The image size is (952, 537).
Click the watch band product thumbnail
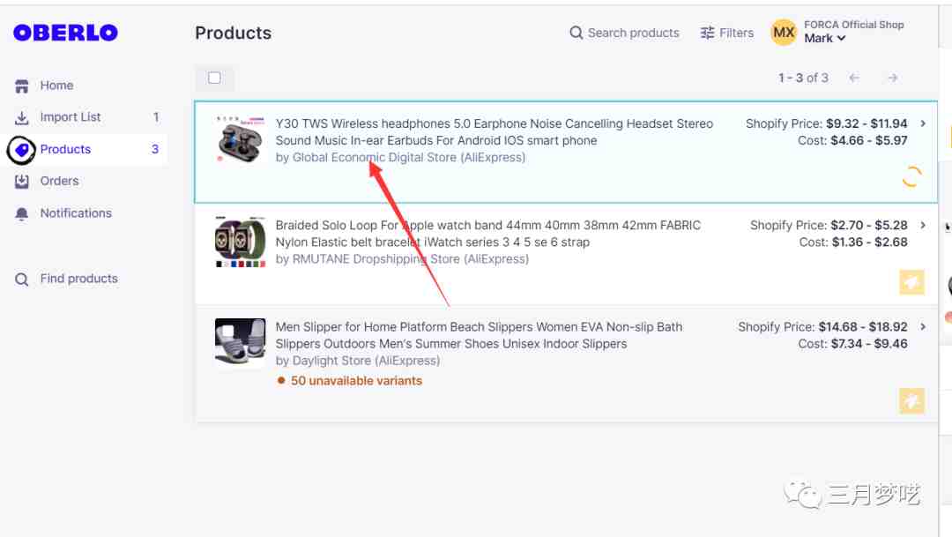click(x=241, y=241)
